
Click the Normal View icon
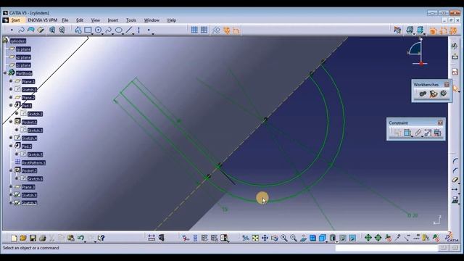coord(303,238)
